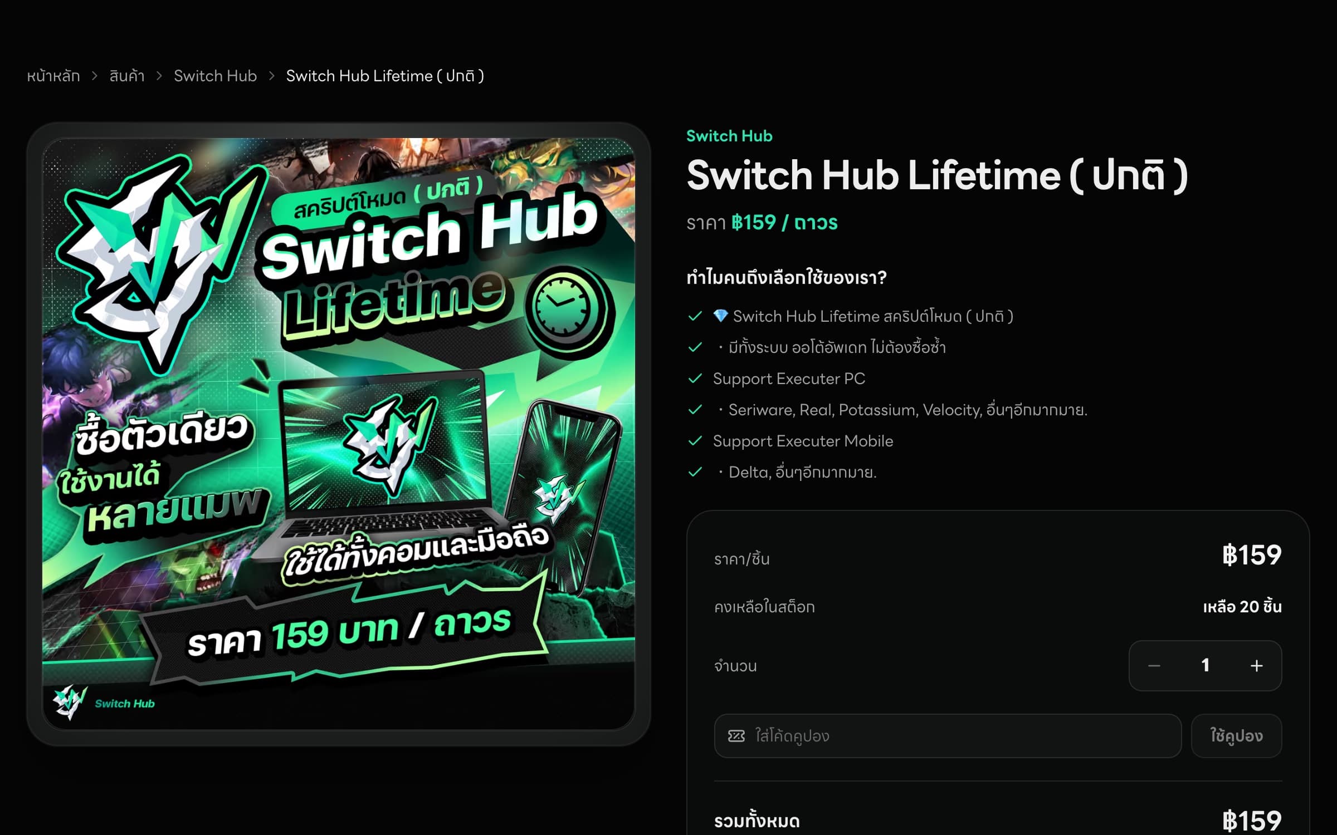This screenshot has height=835, width=1337.
Task: Click chevron after สินค้า in breadcrumb
Action: 159,76
